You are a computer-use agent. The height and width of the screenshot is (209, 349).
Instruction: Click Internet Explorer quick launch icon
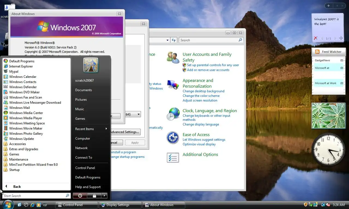click(x=32, y=205)
